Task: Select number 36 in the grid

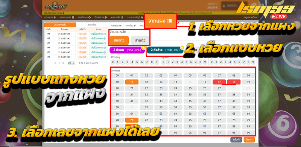Action: pyautogui.click(x=205, y=95)
